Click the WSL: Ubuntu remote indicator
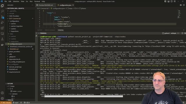 pyautogui.click(x=6, y=103)
